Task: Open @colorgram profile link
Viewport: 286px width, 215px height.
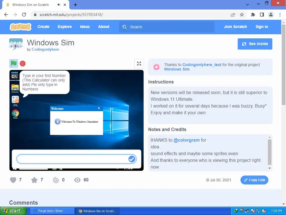Action: 186,140
